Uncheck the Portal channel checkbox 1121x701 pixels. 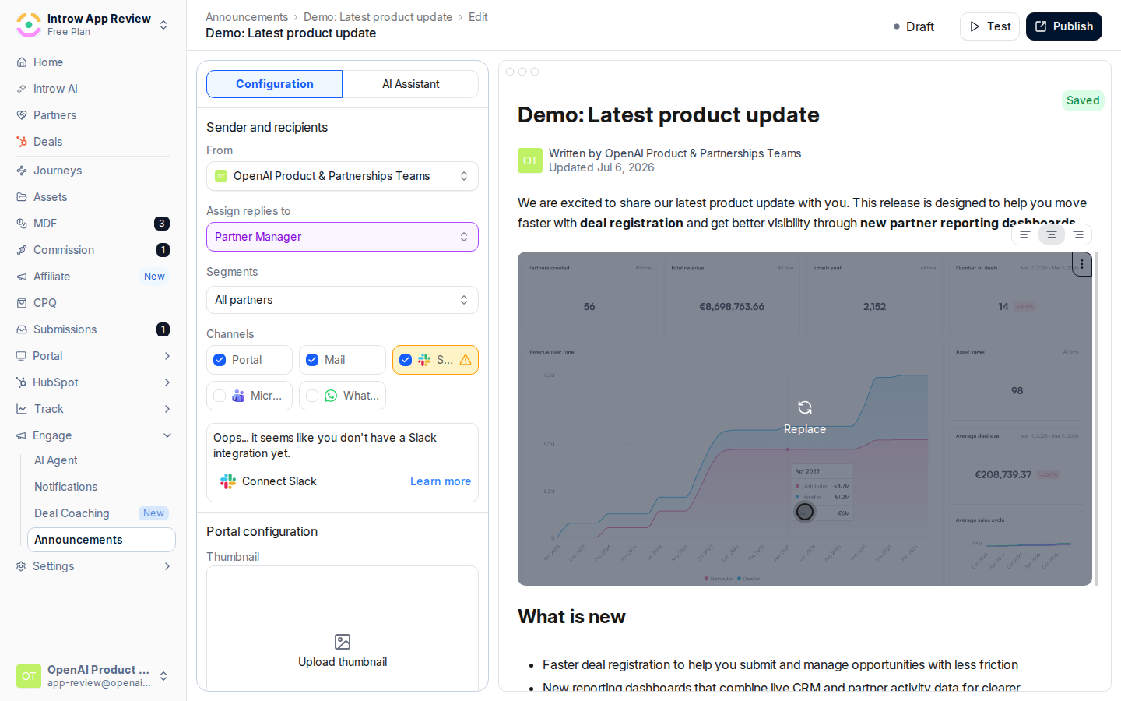click(x=220, y=360)
